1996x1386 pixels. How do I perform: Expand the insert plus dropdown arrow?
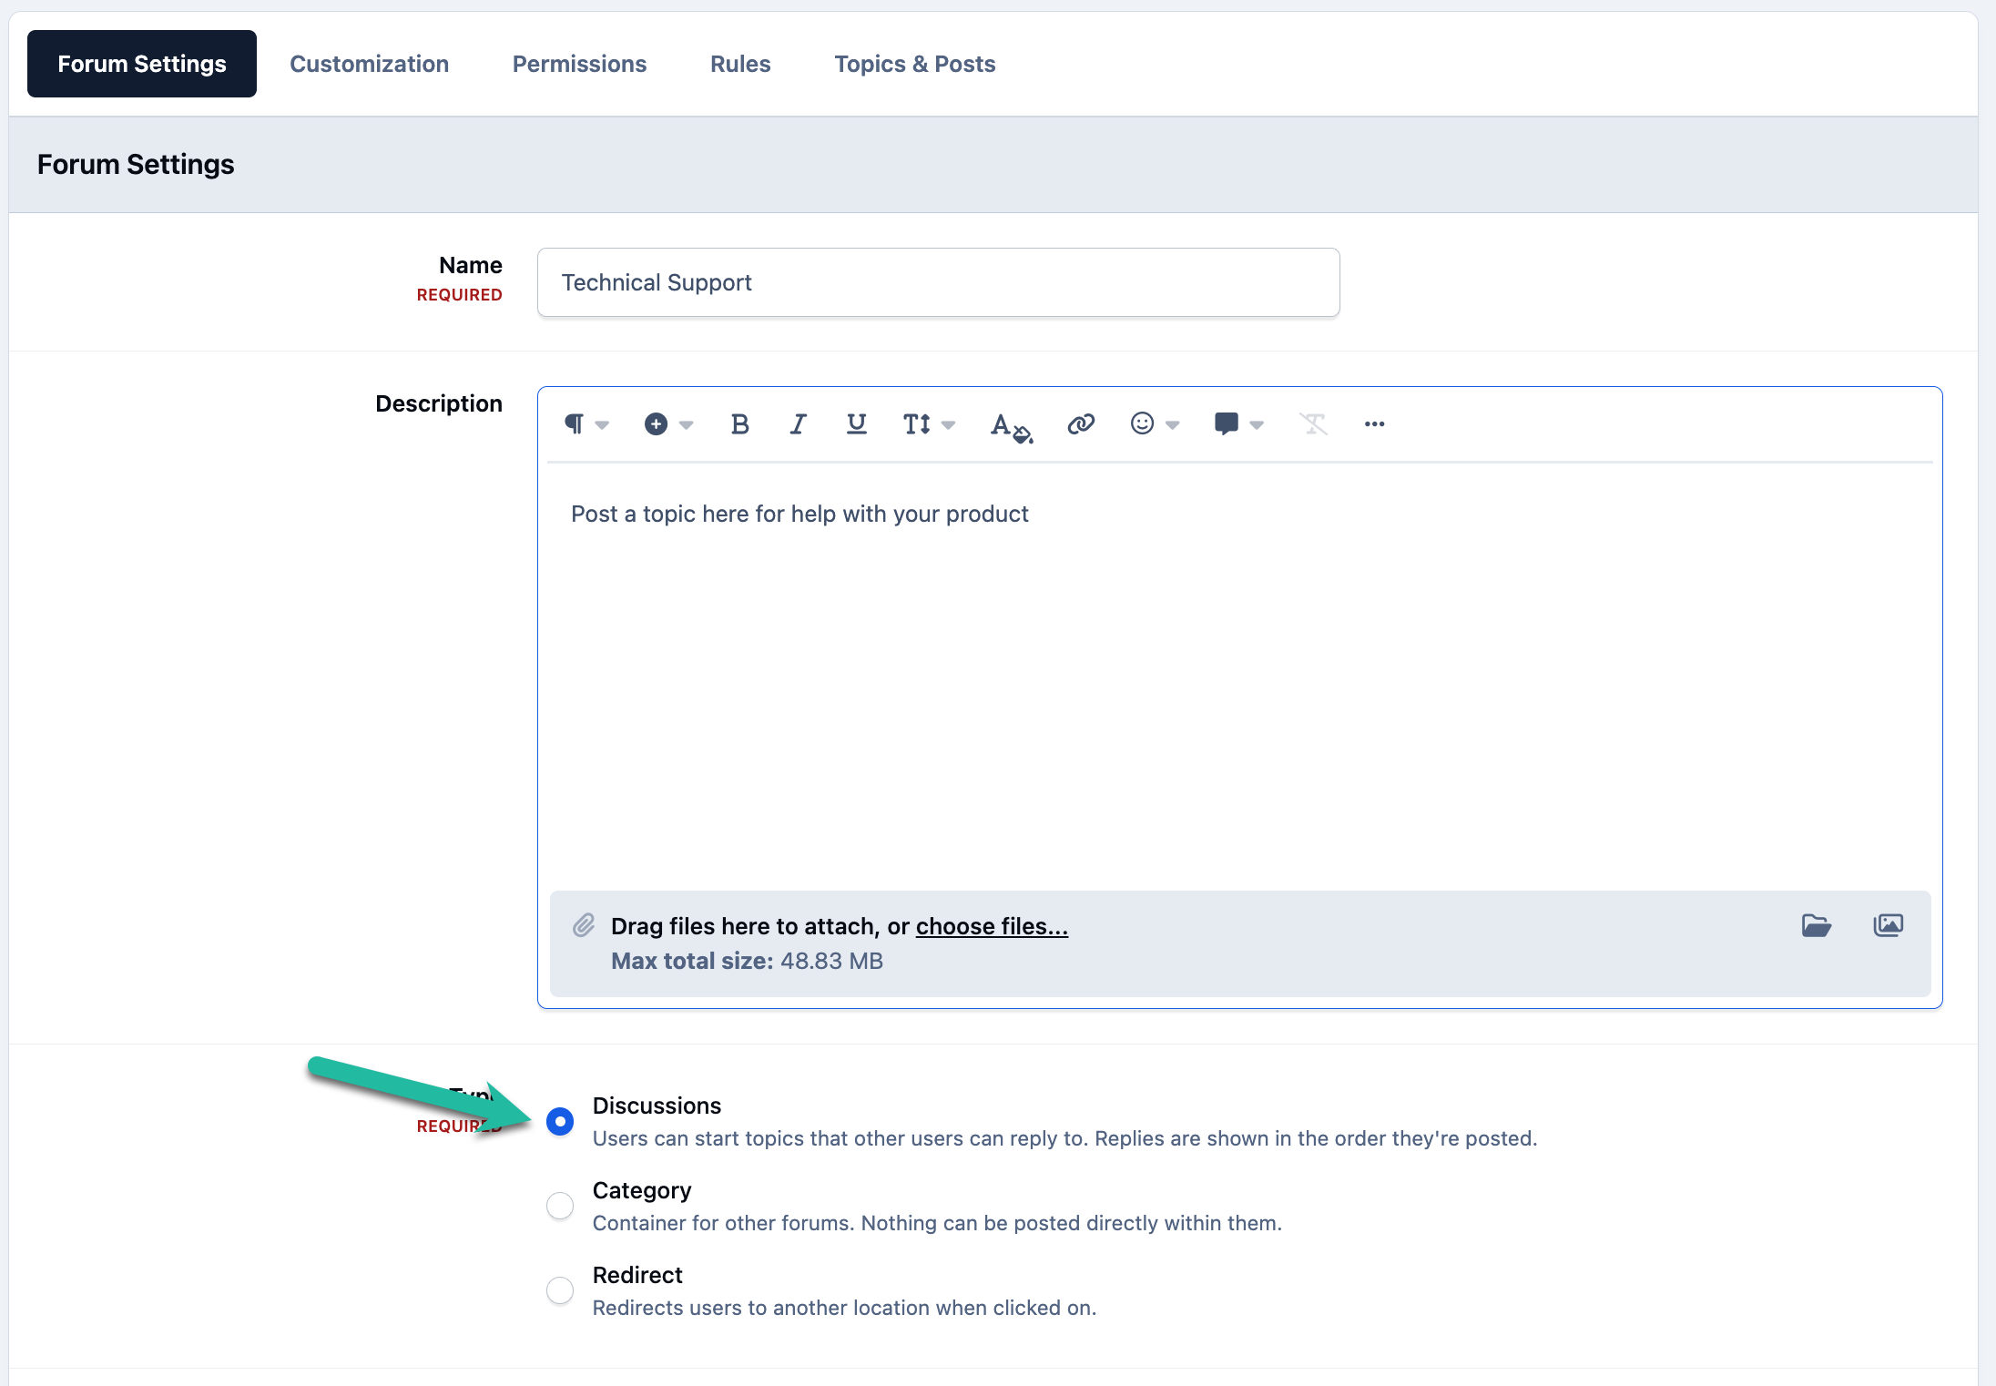687,425
